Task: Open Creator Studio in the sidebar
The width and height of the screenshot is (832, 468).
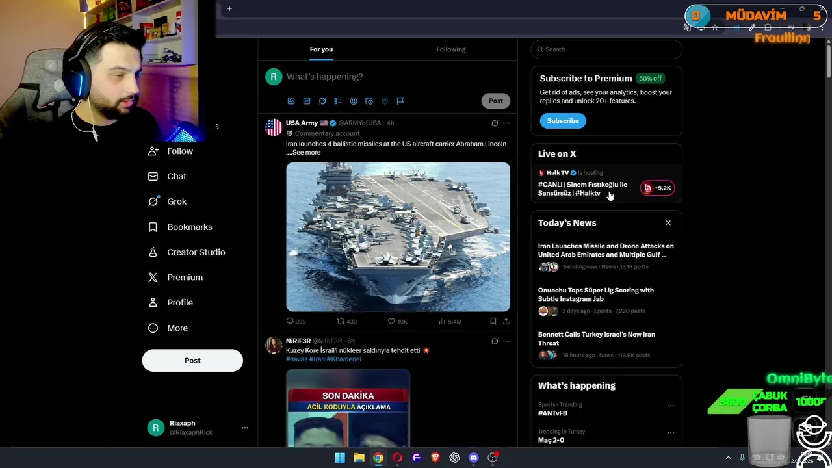Action: pyautogui.click(x=187, y=252)
